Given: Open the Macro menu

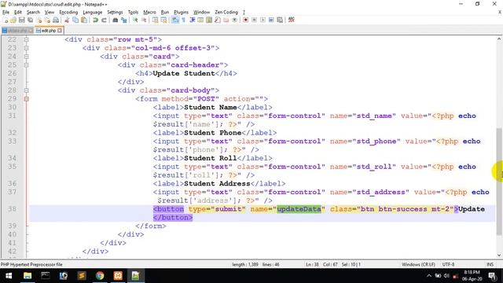Looking at the screenshot, I should tap(149, 13).
